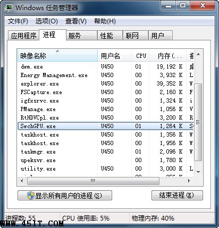Select taskhost.exe with 1,956 K memory
Screen dimensions: 219x228
pyautogui.click(x=106, y=143)
